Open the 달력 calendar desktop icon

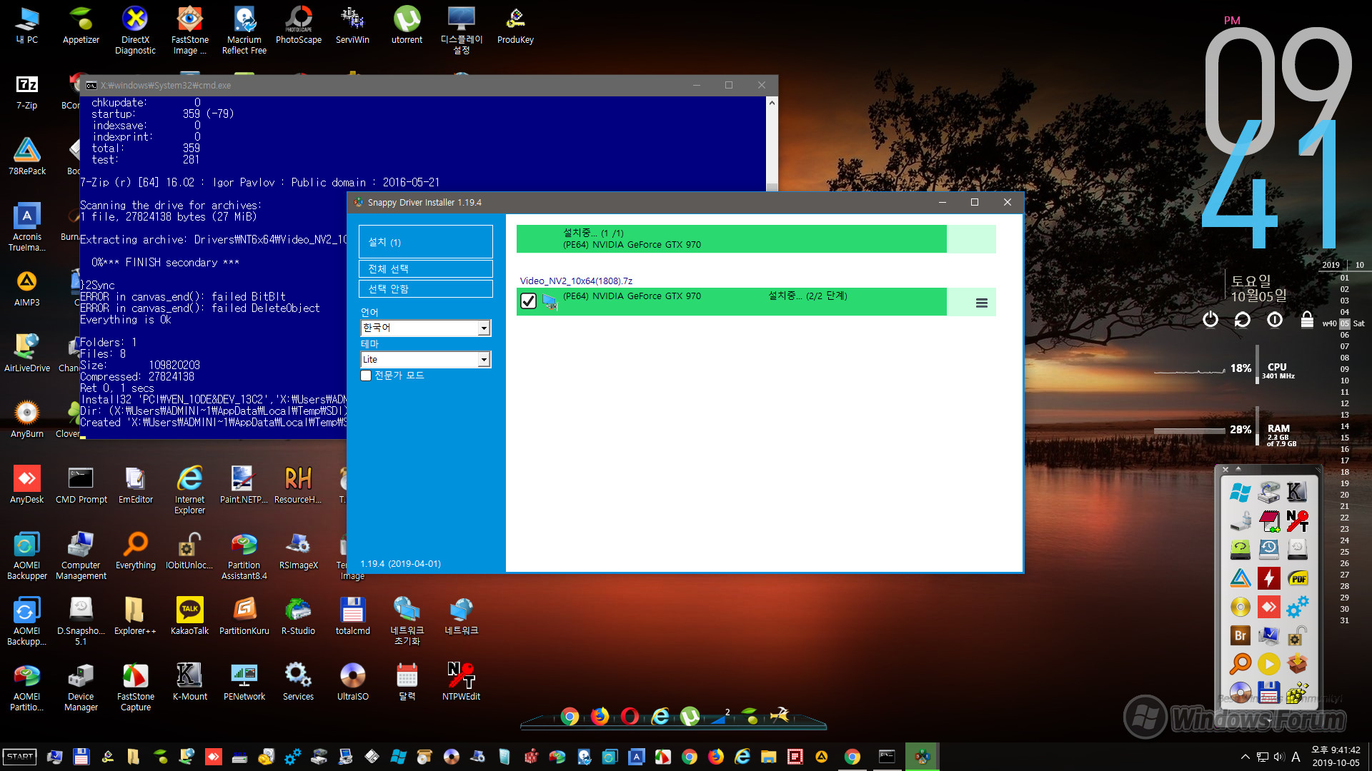pyautogui.click(x=407, y=682)
